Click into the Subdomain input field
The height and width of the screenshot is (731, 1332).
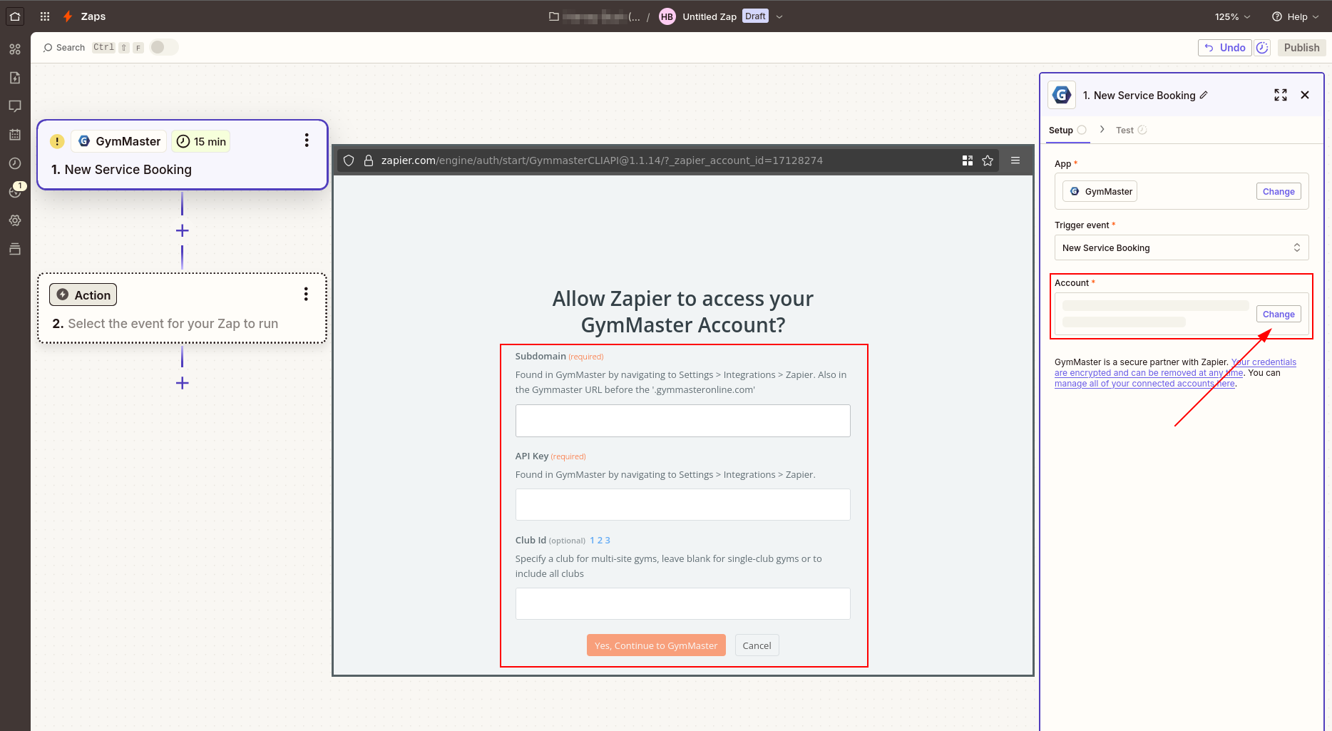click(682, 421)
